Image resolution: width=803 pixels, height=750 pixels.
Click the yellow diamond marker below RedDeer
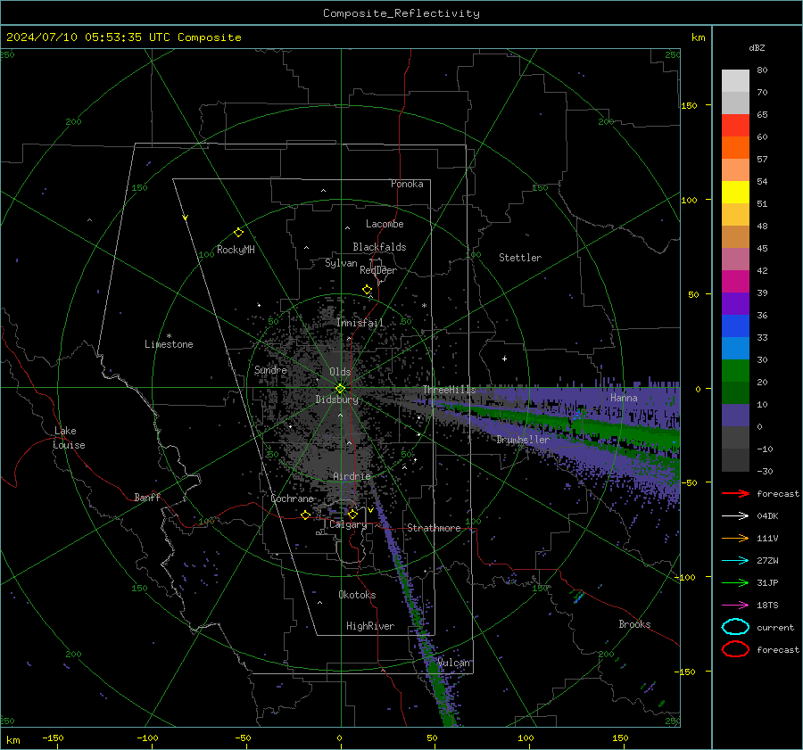[367, 290]
